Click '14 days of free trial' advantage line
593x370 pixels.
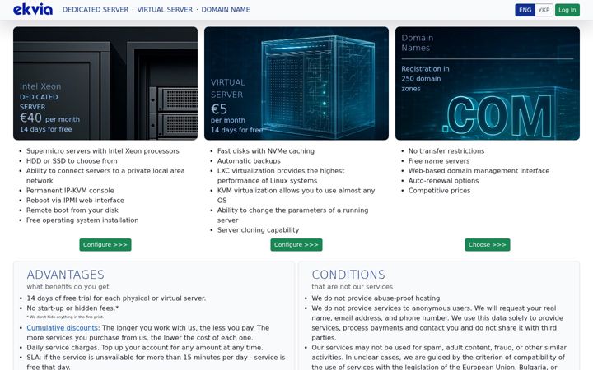pos(116,298)
